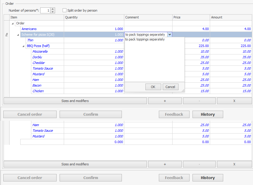This screenshot has width=253, height=185.
Task: Open the upper History button
Action: click(208, 114)
